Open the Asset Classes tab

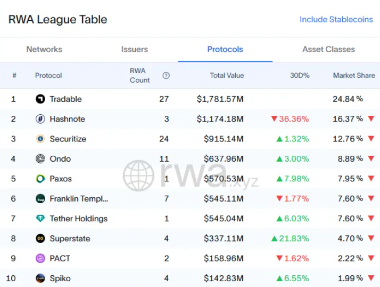(x=328, y=49)
